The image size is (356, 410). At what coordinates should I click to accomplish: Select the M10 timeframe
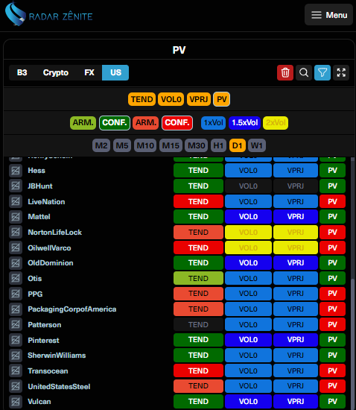pos(145,145)
